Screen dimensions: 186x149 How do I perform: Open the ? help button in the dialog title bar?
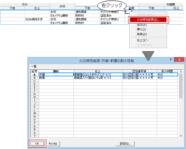click(x=171, y=60)
